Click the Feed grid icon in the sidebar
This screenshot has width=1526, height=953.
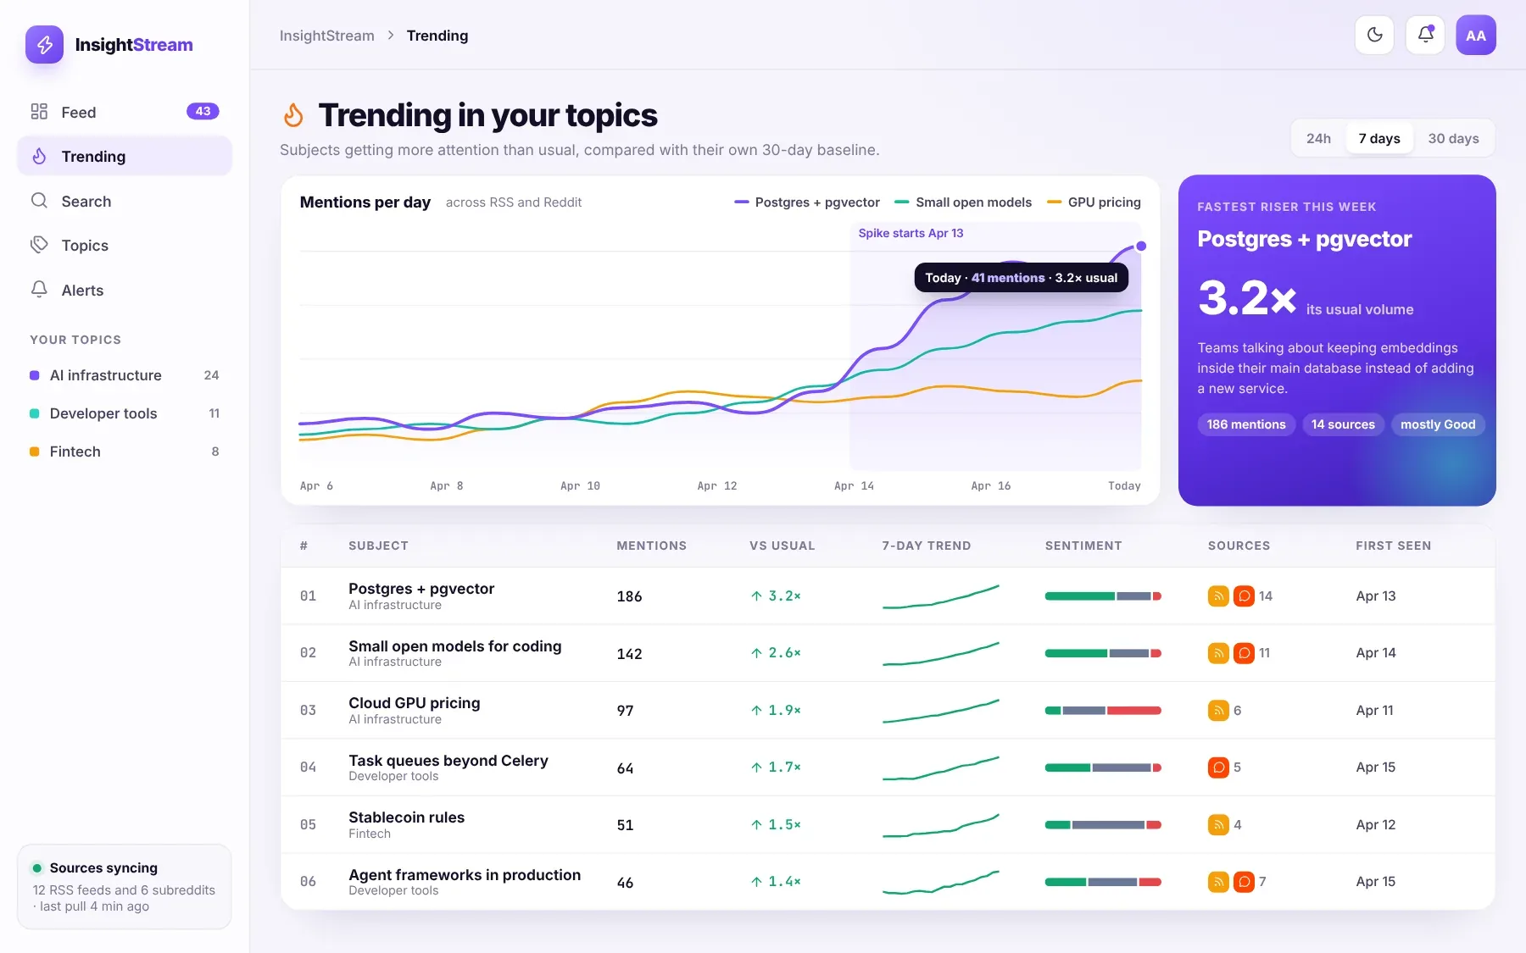click(x=39, y=112)
